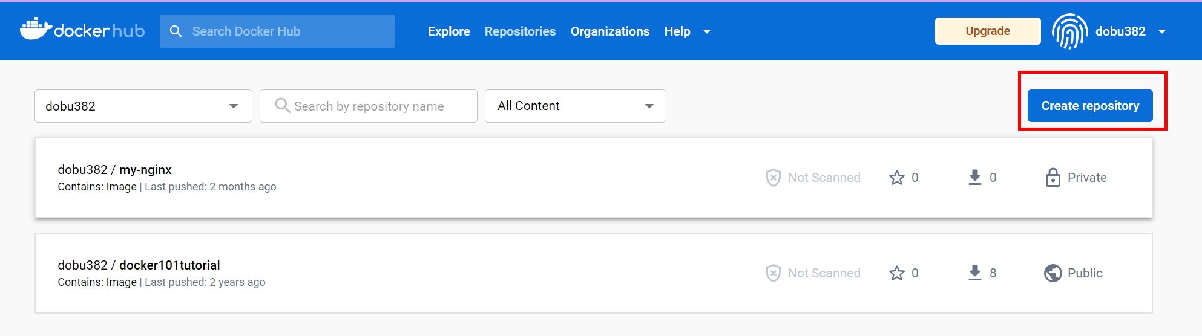Go to Repositories in top navigation

521,31
